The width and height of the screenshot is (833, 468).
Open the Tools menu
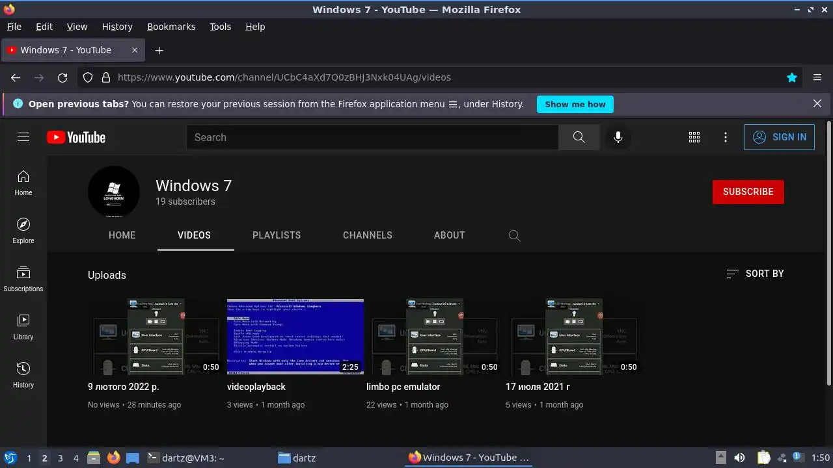[221, 27]
